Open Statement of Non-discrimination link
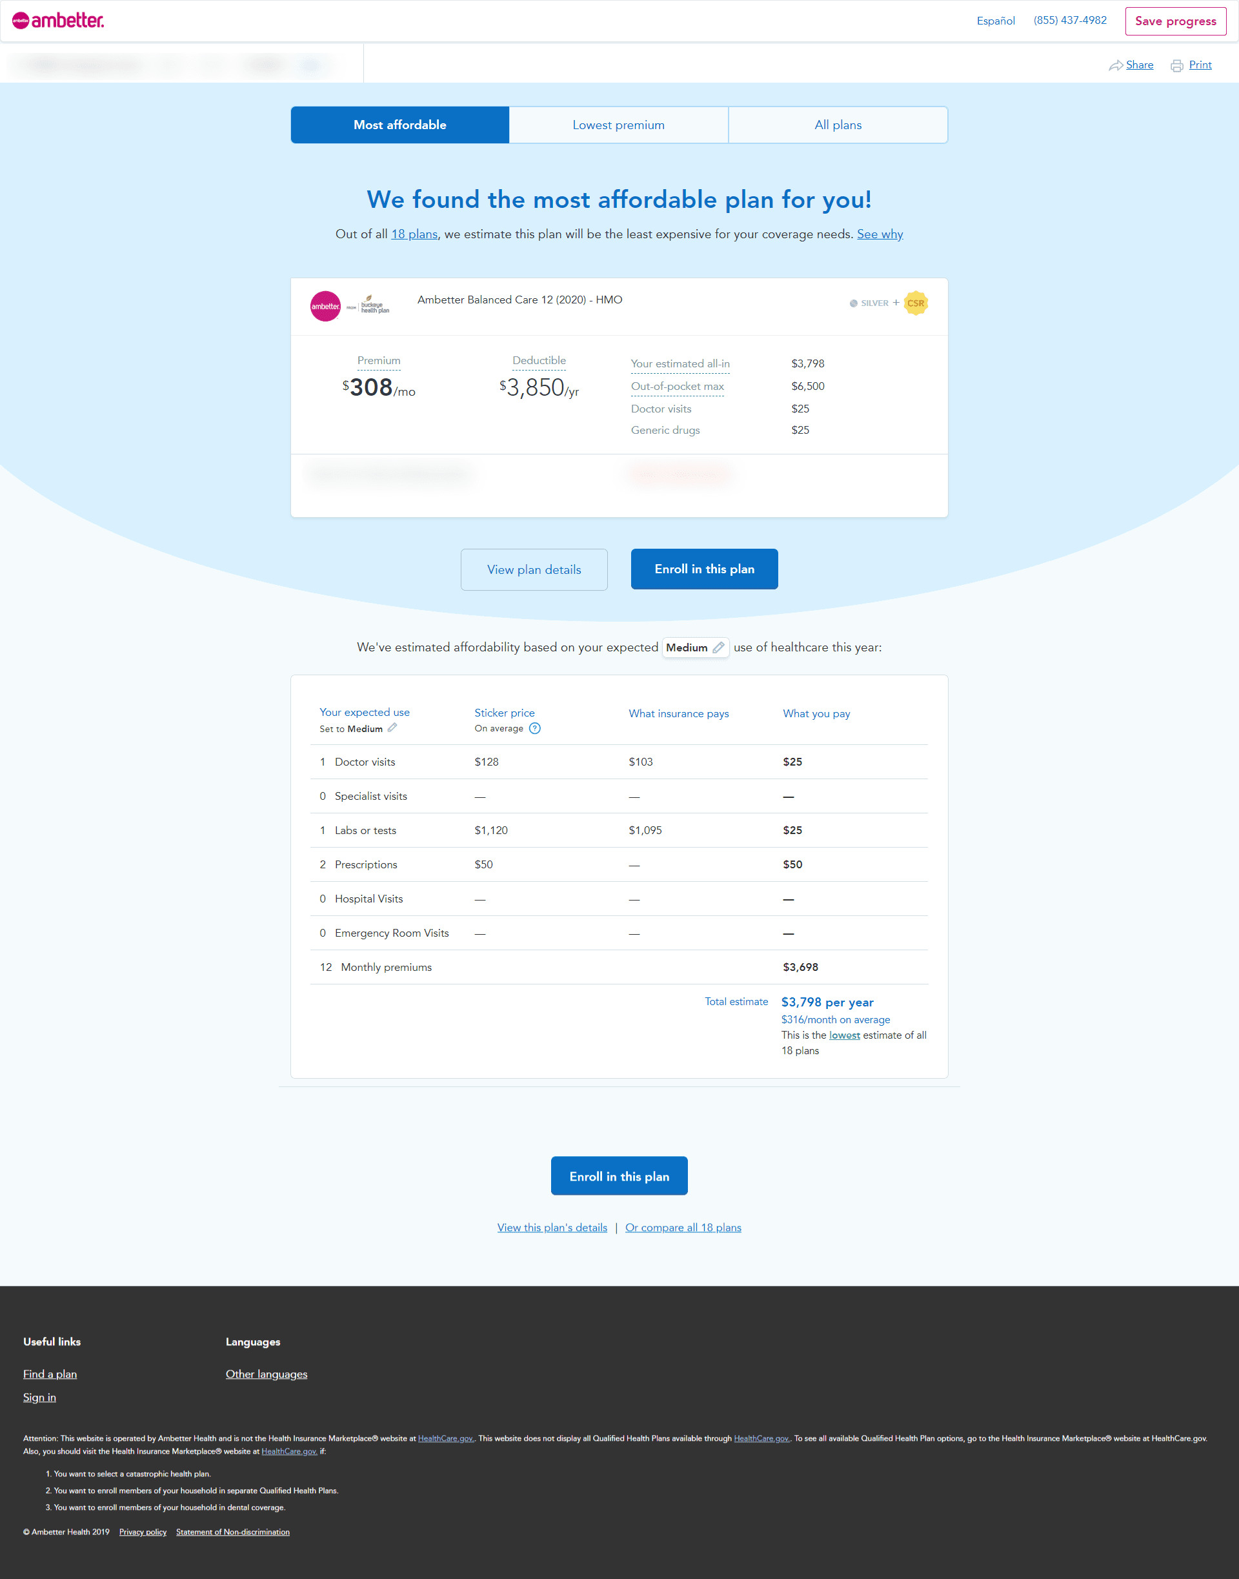 [x=233, y=1532]
